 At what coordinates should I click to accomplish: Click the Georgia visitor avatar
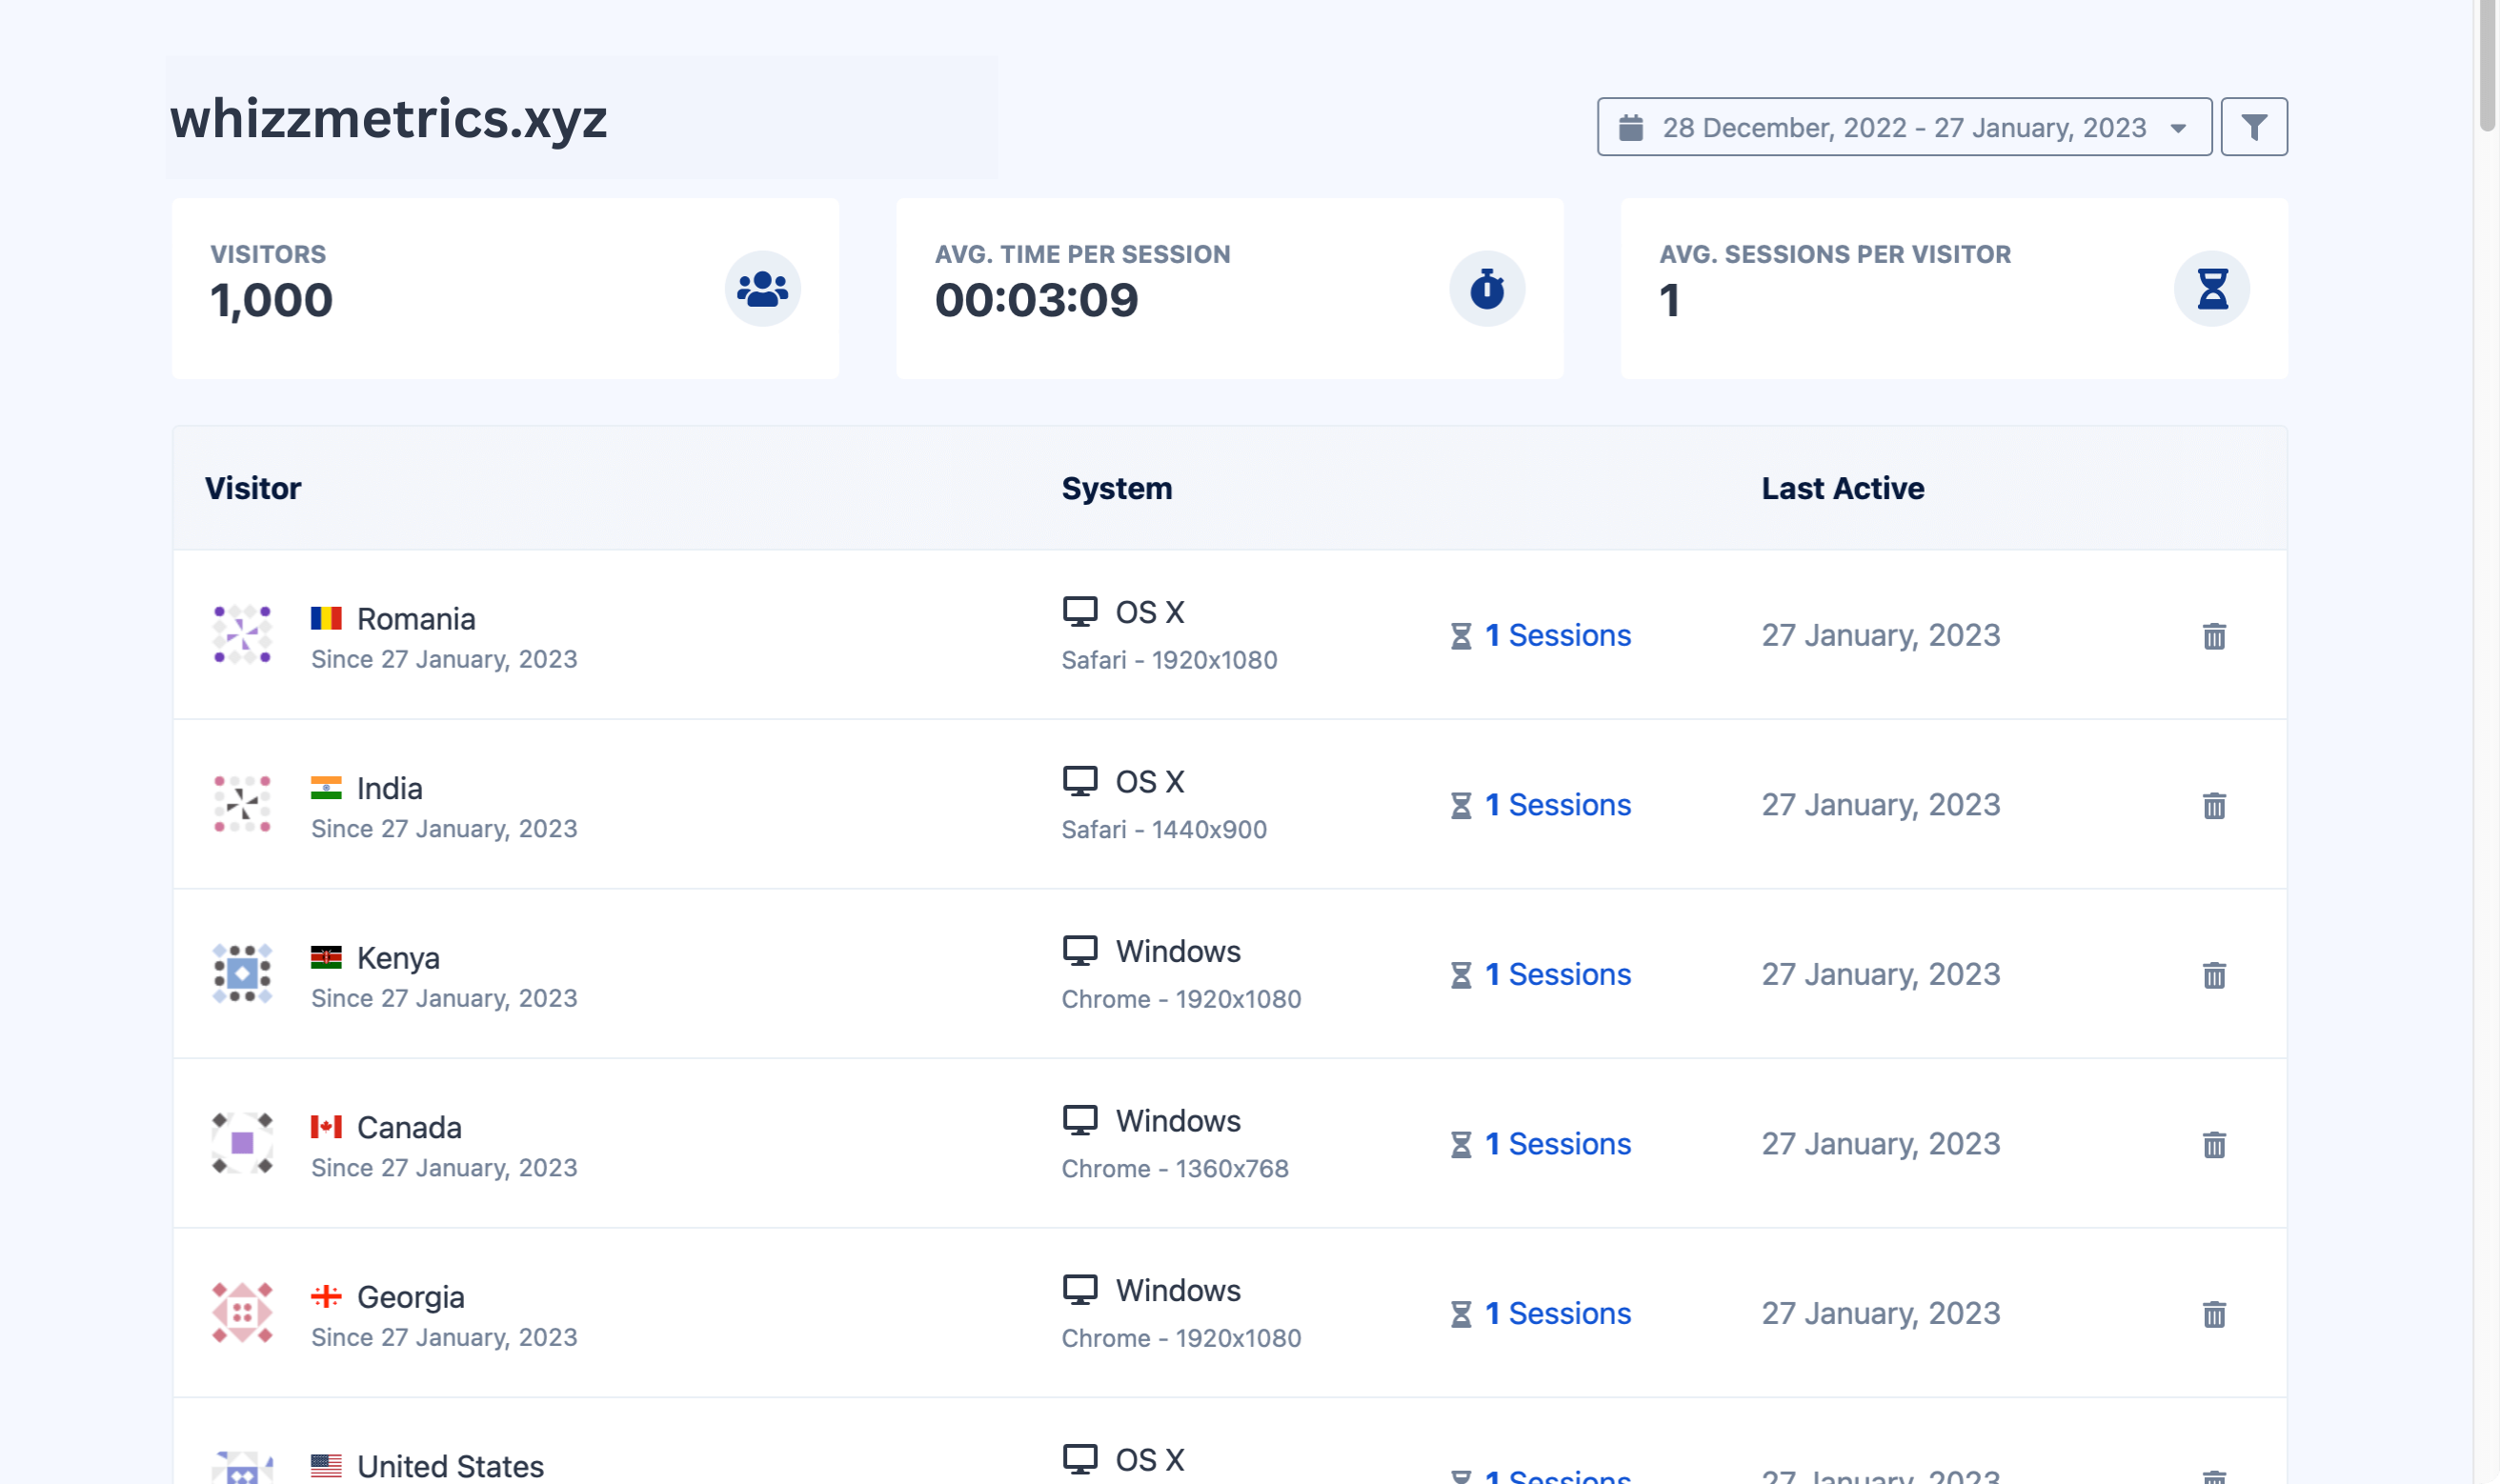pyautogui.click(x=242, y=1313)
